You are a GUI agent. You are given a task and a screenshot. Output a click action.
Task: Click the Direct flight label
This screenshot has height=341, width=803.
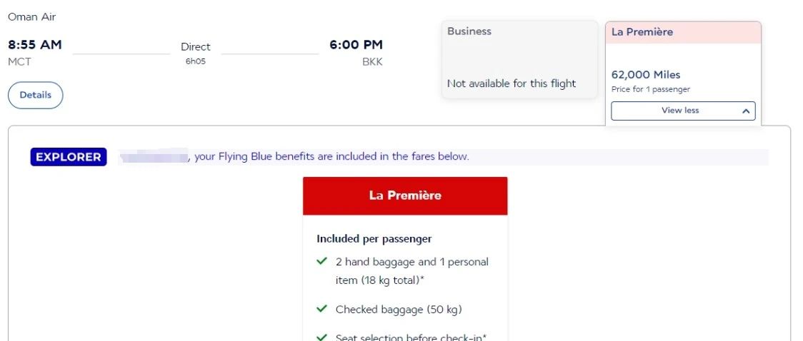(x=196, y=47)
